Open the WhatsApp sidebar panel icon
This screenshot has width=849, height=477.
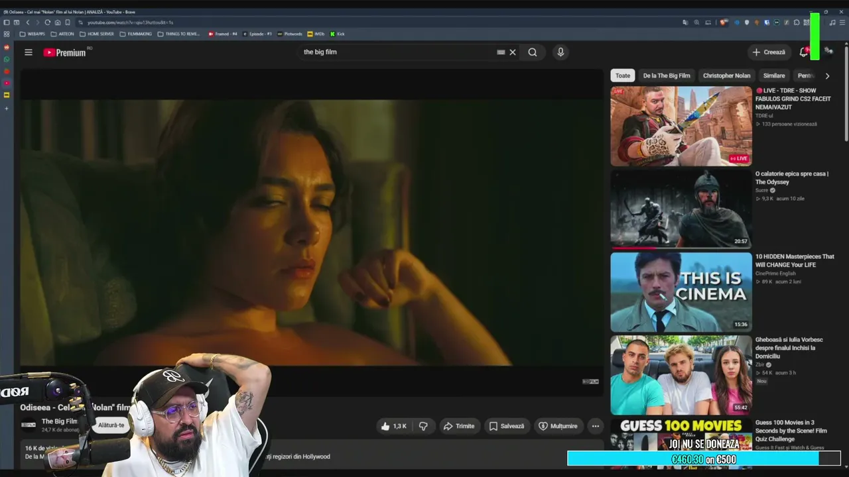[7, 59]
